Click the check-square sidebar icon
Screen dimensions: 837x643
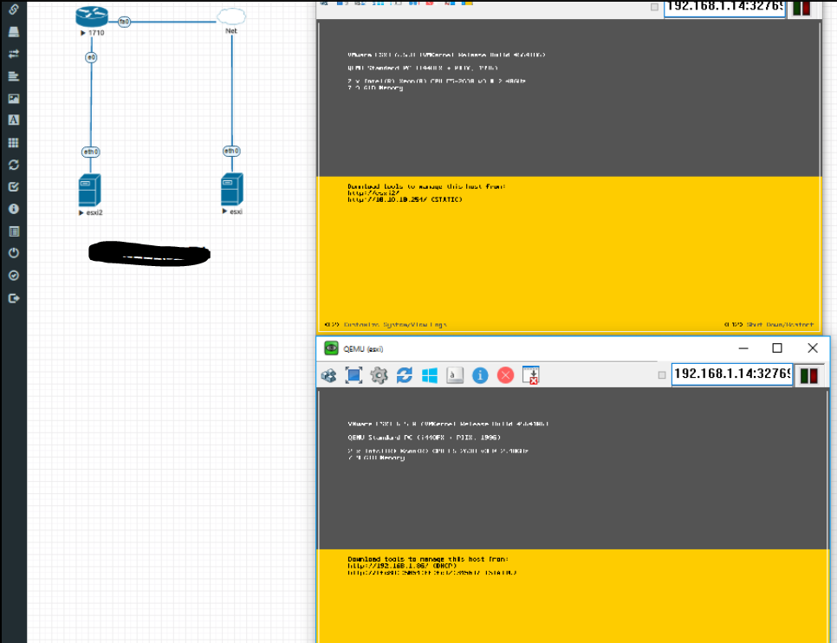coord(14,187)
